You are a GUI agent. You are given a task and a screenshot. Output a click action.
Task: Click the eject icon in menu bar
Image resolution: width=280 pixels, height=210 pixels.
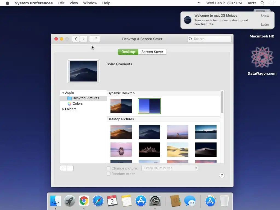pos(199,3)
